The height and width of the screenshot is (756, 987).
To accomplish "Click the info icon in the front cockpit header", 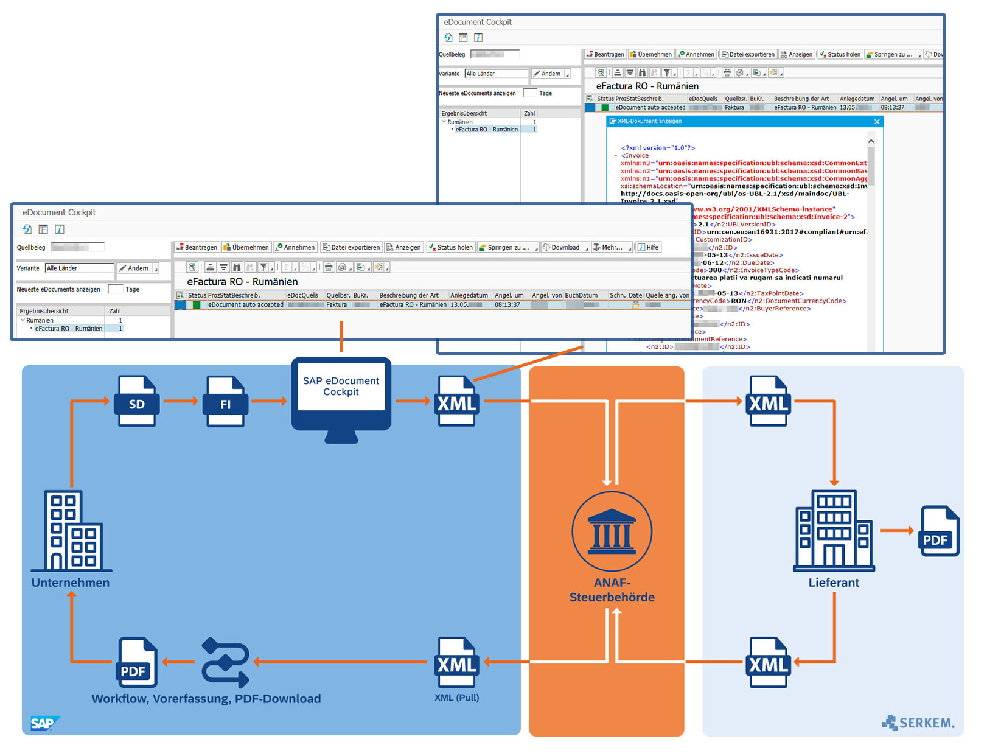I will [60, 229].
